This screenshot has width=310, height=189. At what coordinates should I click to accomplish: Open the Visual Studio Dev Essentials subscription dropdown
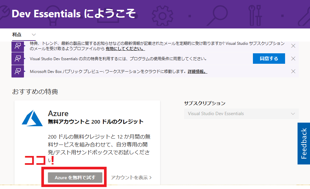point(241,114)
